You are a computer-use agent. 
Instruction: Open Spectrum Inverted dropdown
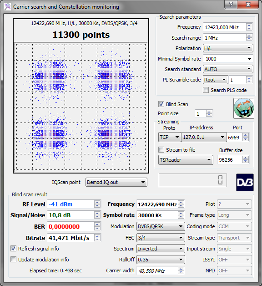161,249
